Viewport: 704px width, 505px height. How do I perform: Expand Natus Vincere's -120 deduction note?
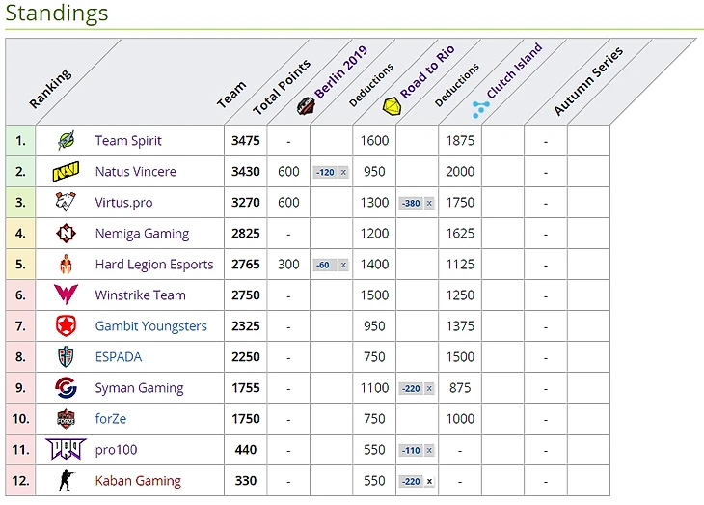pos(343,173)
